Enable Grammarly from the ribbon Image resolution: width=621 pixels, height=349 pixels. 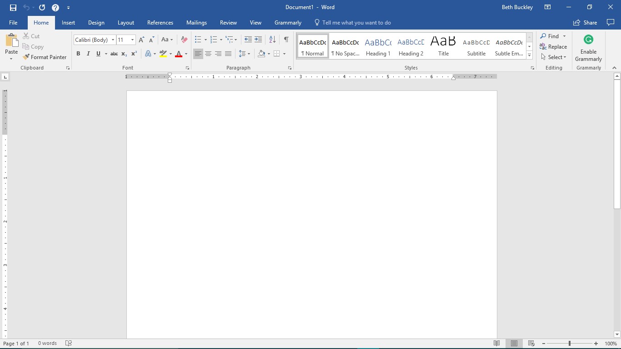click(588, 48)
